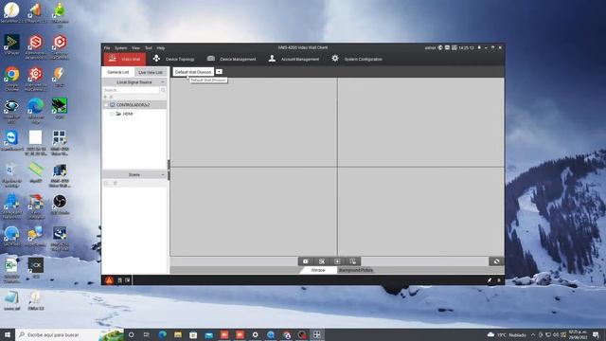This screenshot has width=606, height=341.
Task: Select the top-right video wall screen
Action: (x=420, y=122)
